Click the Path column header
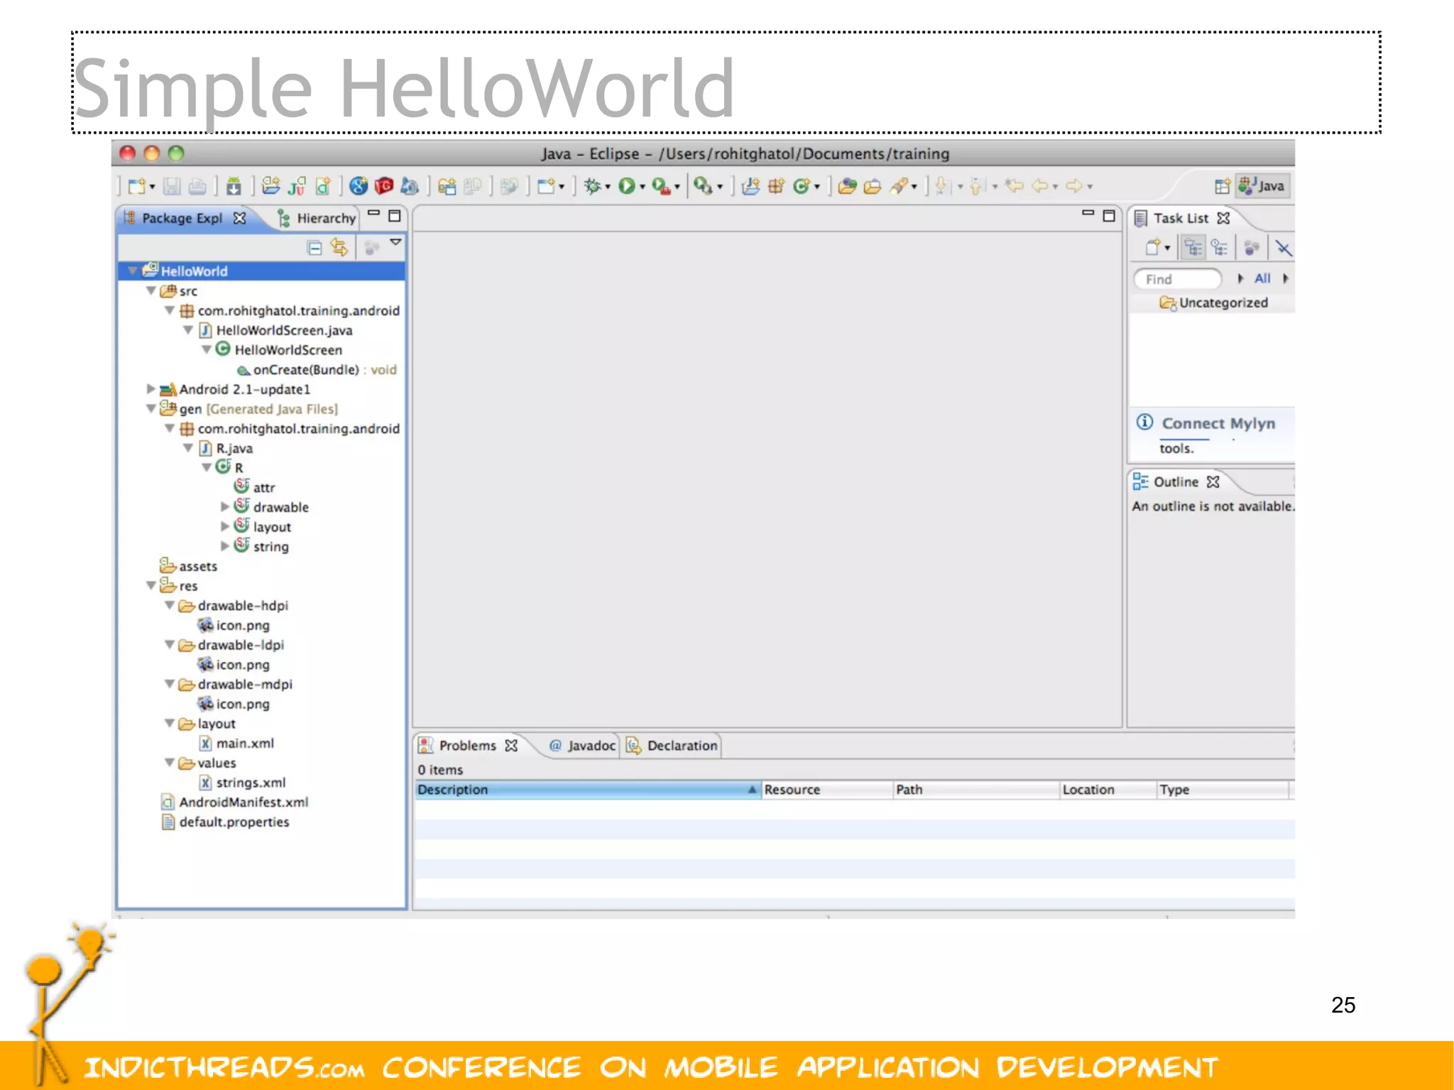This screenshot has height=1090, width=1454. coord(976,790)
